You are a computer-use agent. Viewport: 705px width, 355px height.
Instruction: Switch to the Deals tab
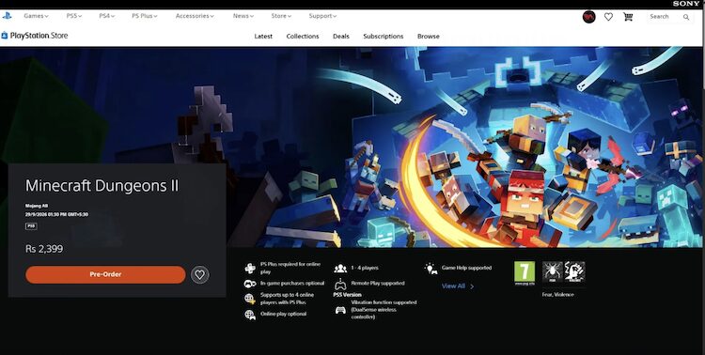click(341, 37)
